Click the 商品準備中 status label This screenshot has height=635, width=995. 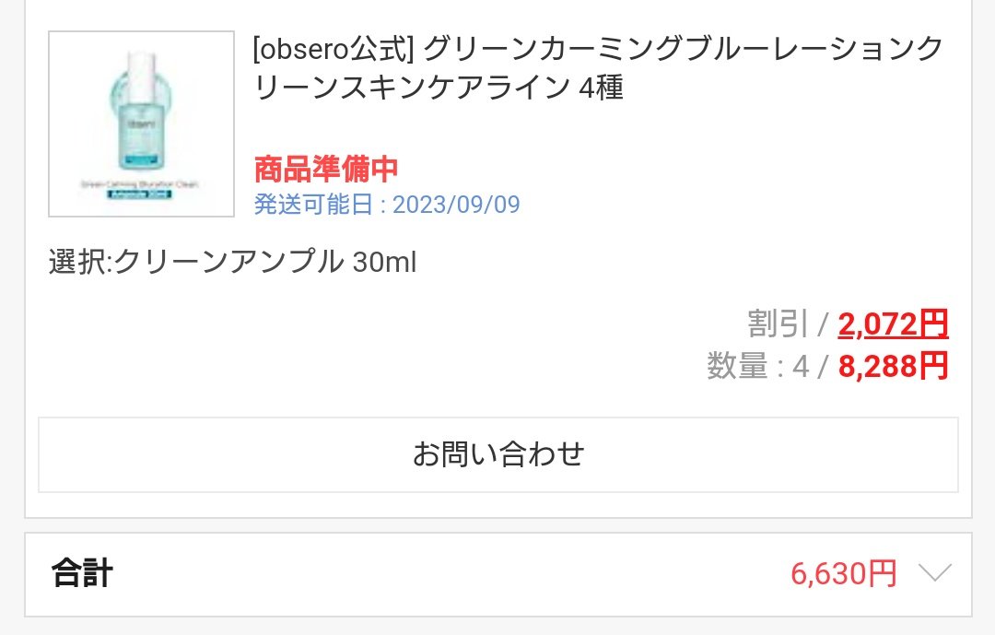point(324,170)
